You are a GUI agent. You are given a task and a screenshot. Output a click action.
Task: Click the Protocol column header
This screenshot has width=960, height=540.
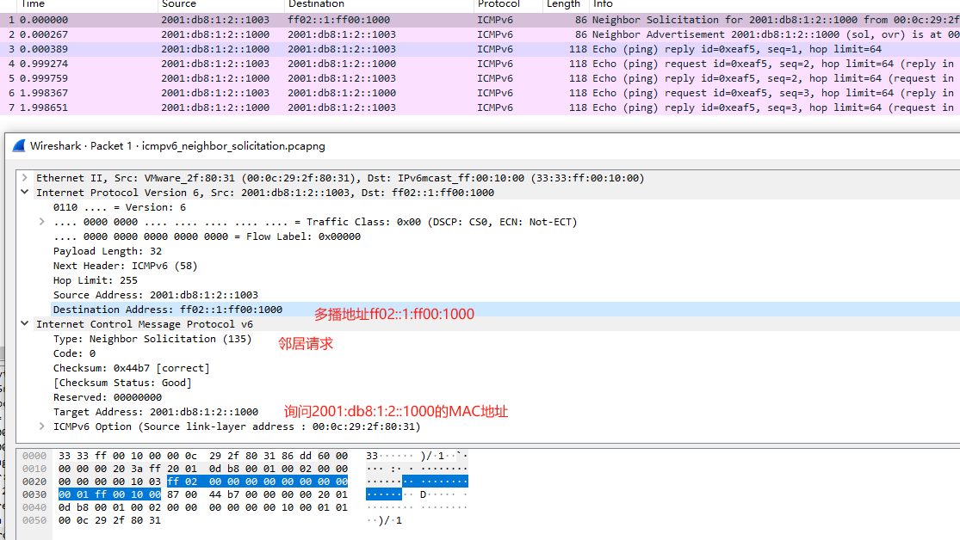coord(499,4)
